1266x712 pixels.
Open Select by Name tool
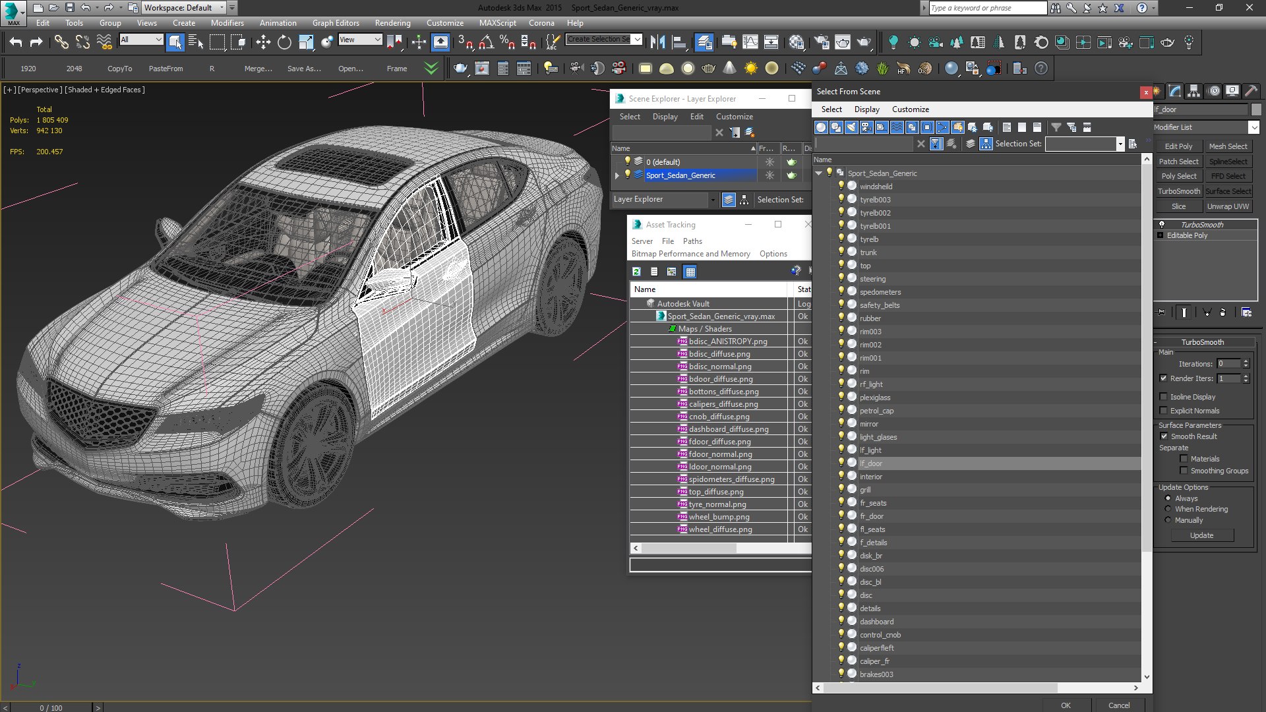tap(196, 42)
